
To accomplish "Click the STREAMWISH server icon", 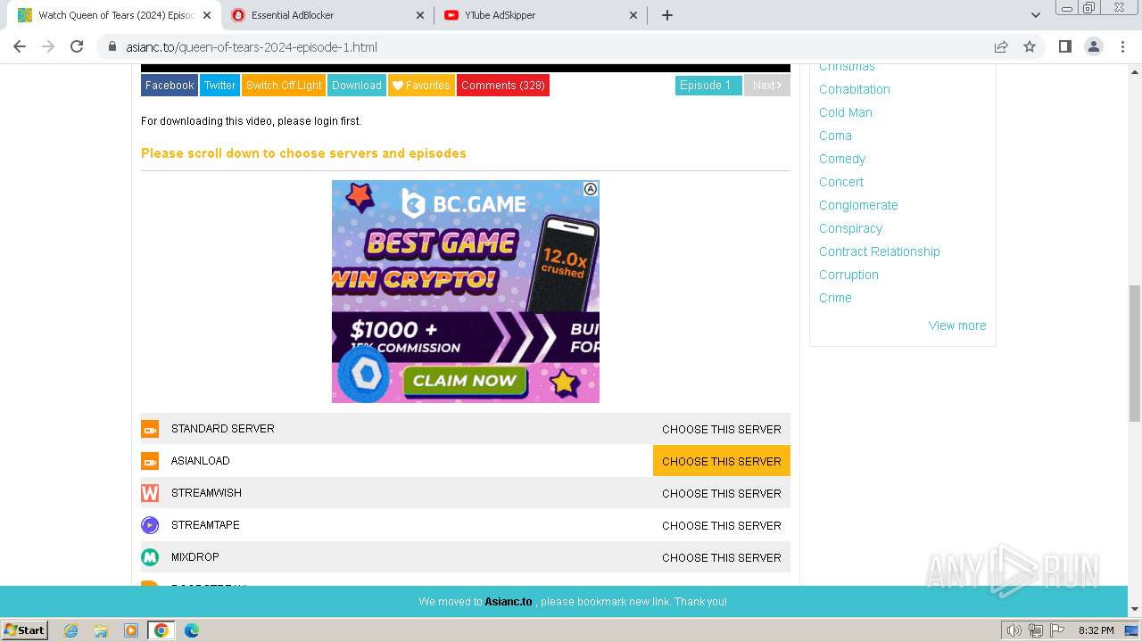I will 150,493.
